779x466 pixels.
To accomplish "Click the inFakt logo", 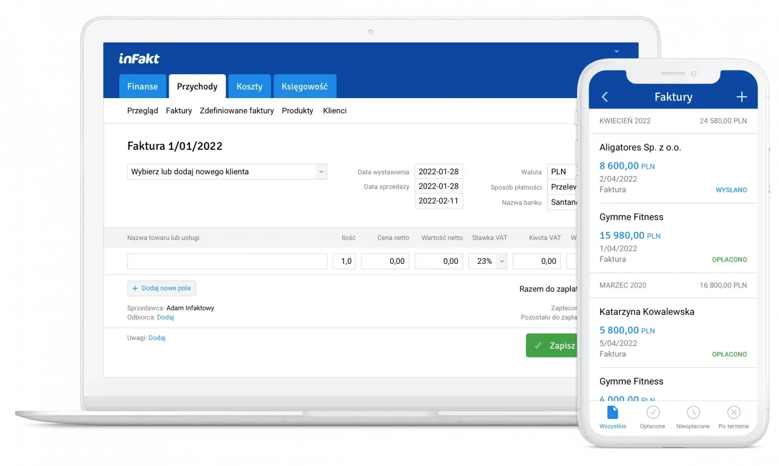I will pos(138,58).
